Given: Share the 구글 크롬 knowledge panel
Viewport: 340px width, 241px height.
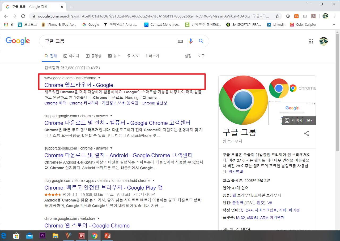Looking at the screenshot, I should click(307, 133).
